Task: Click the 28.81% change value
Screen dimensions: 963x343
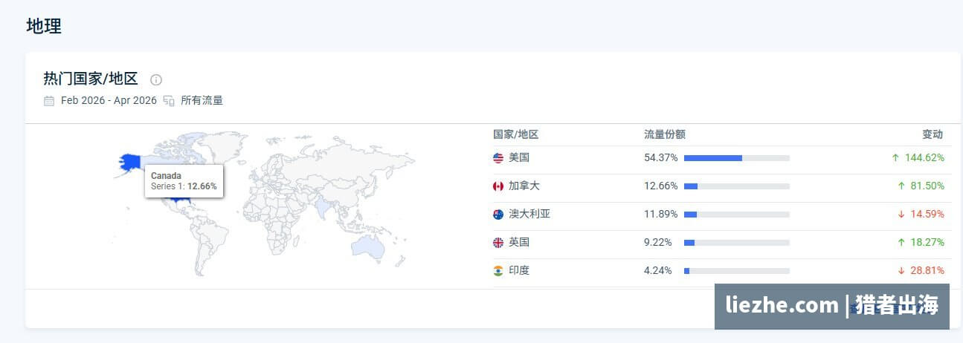Action: pyautogui.click(x=927, y=271)
